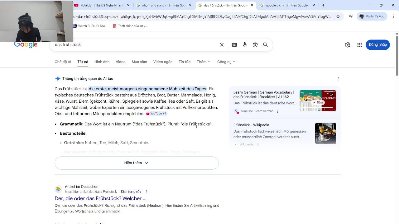Open the media control icon in toolbar
The width and height of the screenshot is (399, 224).
coord(351,16)
